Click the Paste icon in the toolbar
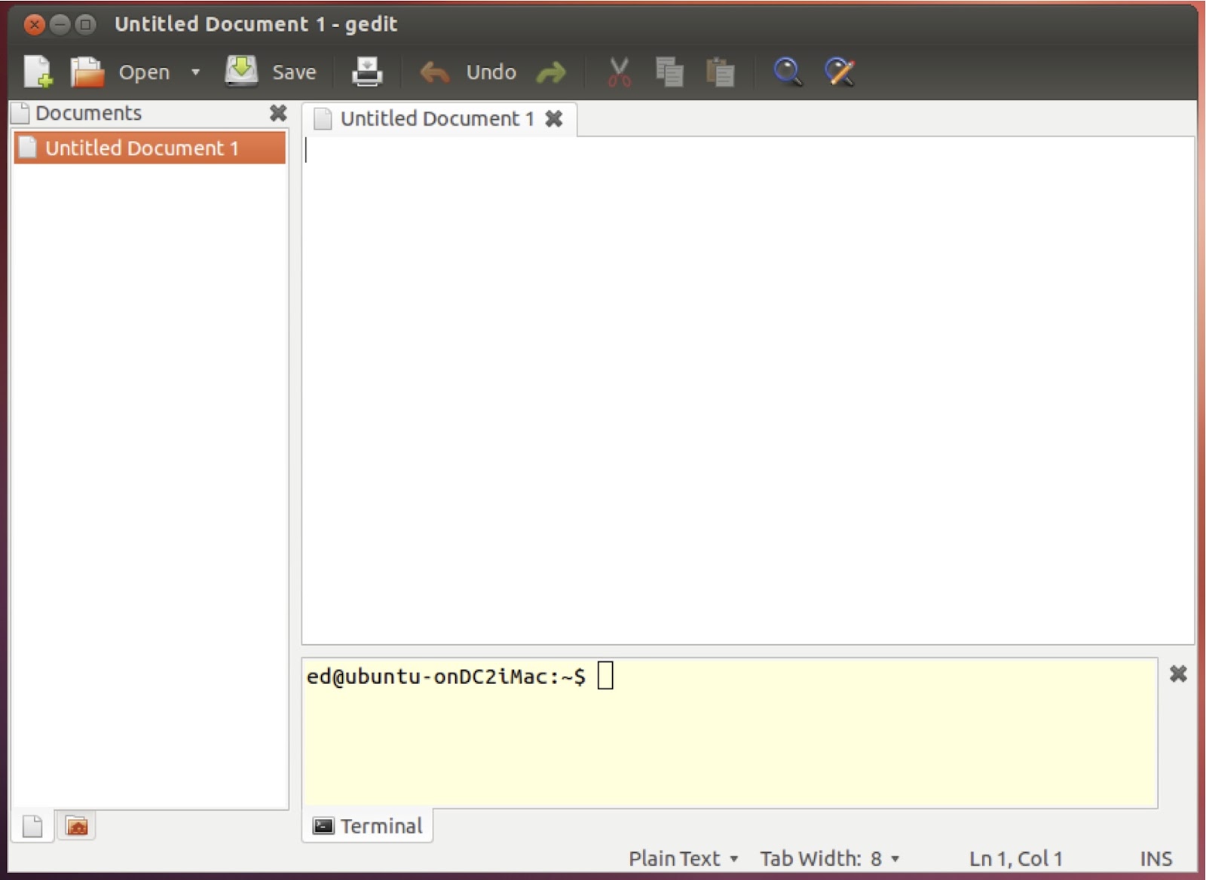This screenshot has height=880, width=1206. 718,71
